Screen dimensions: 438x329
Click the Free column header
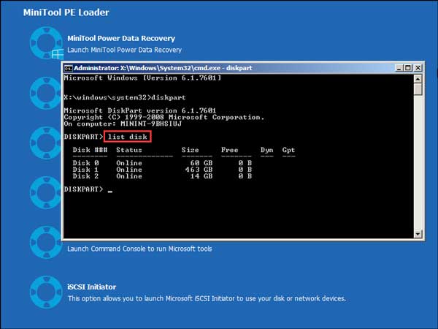(230, 150)
